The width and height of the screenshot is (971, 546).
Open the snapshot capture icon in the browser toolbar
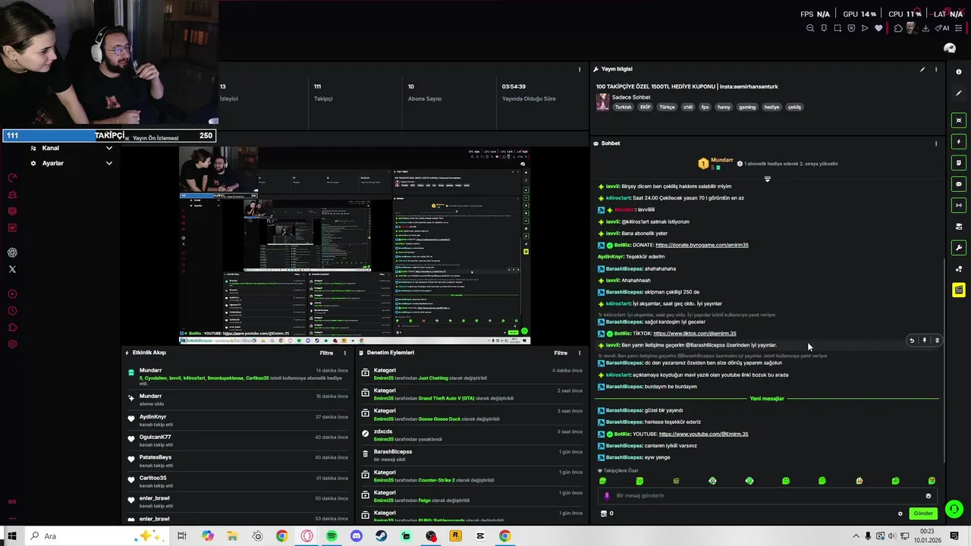[x=837, y=28]
